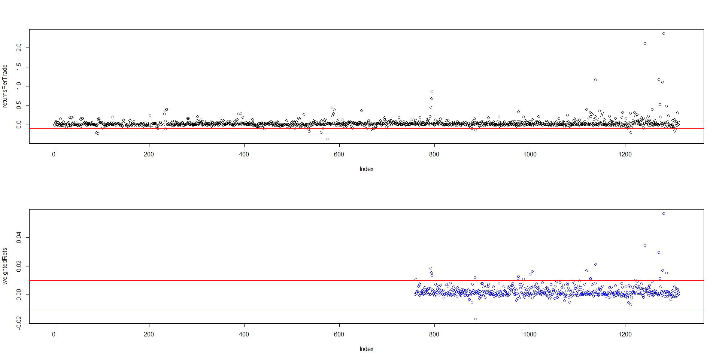
Task: Click the -0.02 tick label on weightedRets axis
Action: click(x=19, y=323)
